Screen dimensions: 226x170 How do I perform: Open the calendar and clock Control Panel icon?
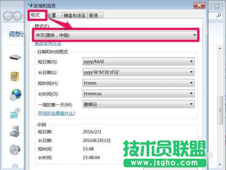[x=15, y=113]
